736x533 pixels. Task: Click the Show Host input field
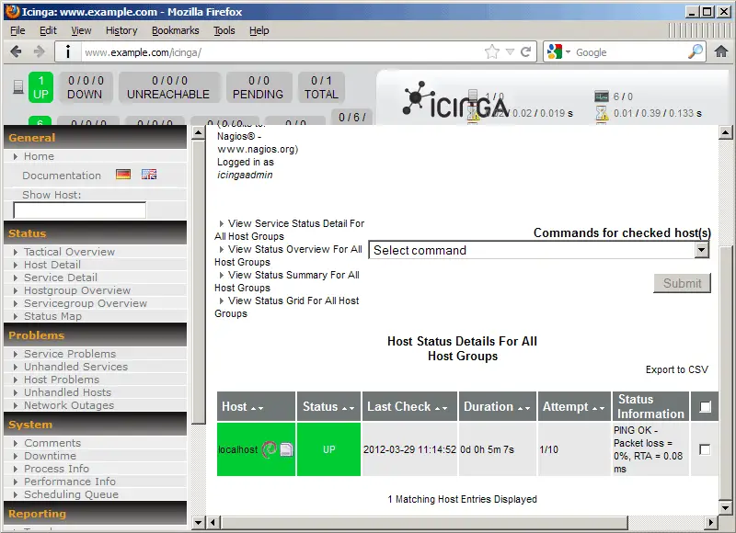tap(80, 210)
